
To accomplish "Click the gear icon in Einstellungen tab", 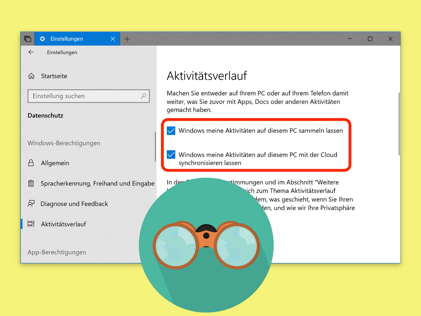I will pyautogui.click(x=42, y=39).
